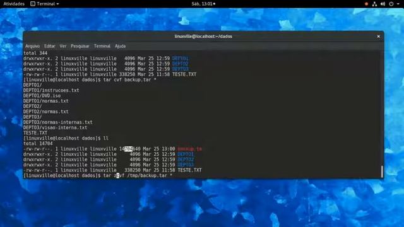The image size is (404, 227).
Task: Open the Pesquisar menu
Action: [80, 46]
